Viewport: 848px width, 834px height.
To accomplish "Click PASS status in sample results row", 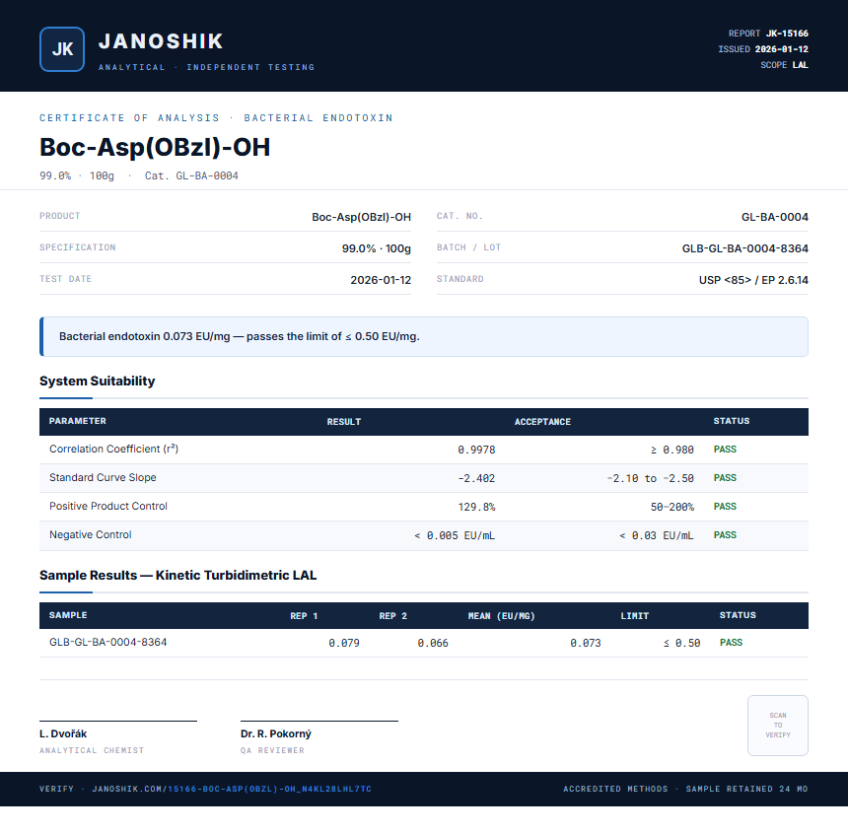I will click(731, 643).
